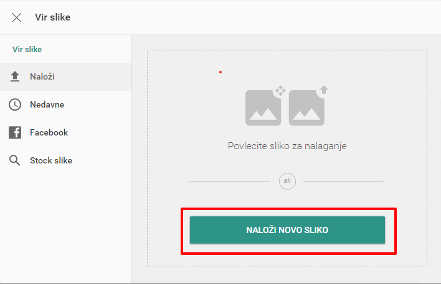This screenshot has height=284, width=441.
Task: Open the Stock slike section
Action: tap(66, 160)
